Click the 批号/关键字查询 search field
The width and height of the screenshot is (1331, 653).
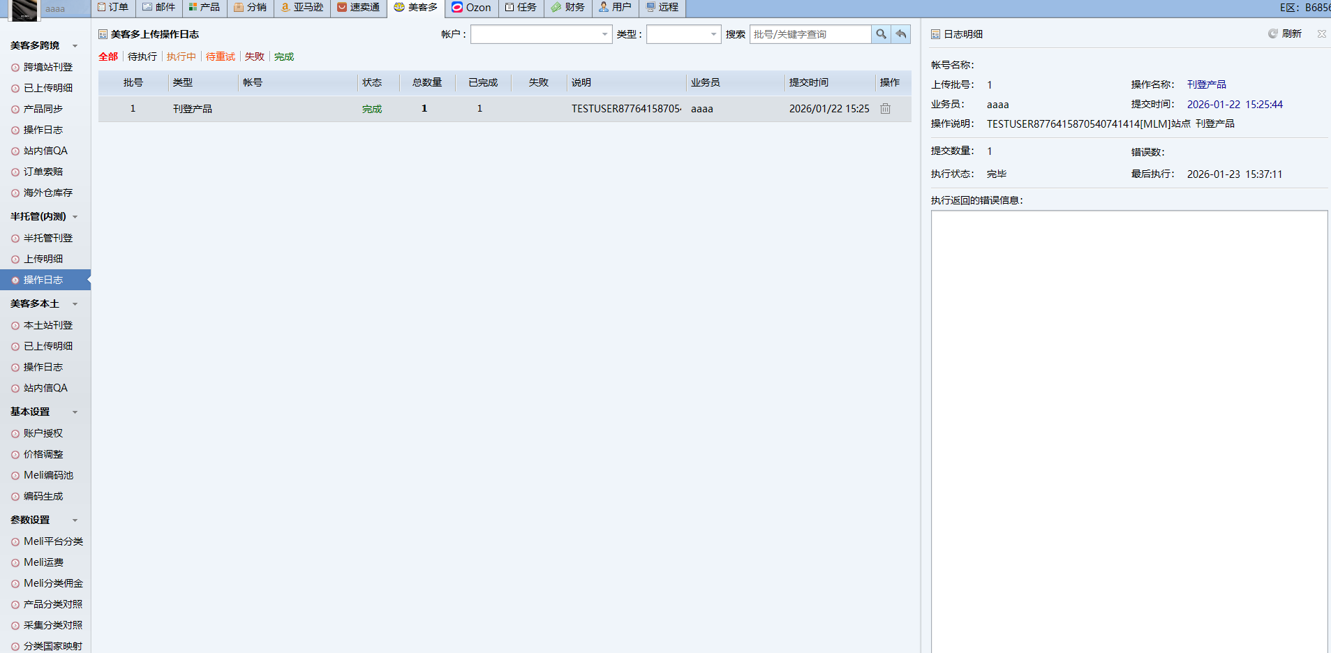(810, 34)
